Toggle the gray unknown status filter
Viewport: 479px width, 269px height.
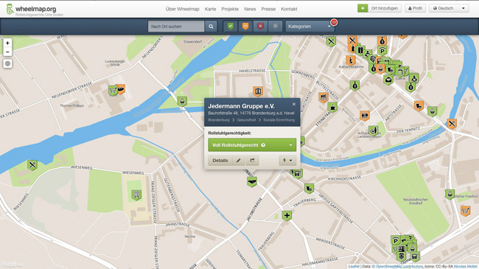click(276, 27)
